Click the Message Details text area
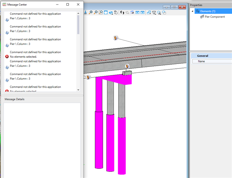The image size is (232, 178). [x=42, y=140]
